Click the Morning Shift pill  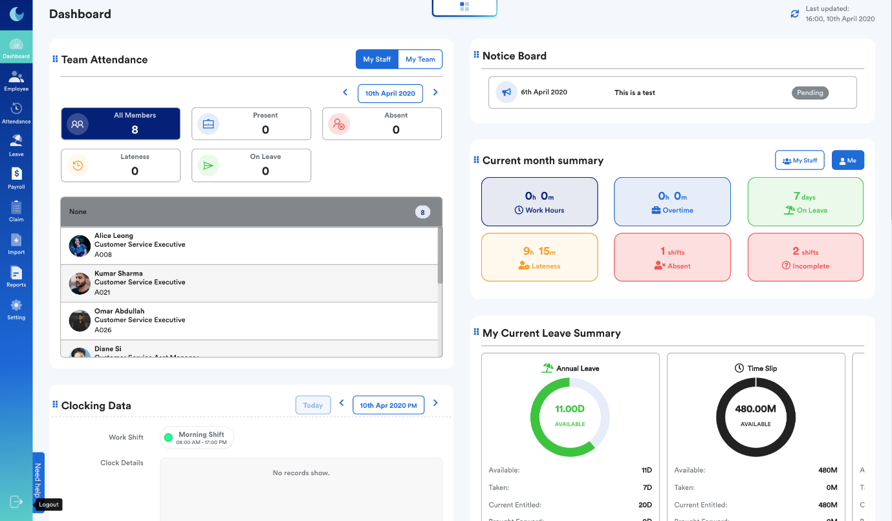pyautogui.click(x=197, y=438)
